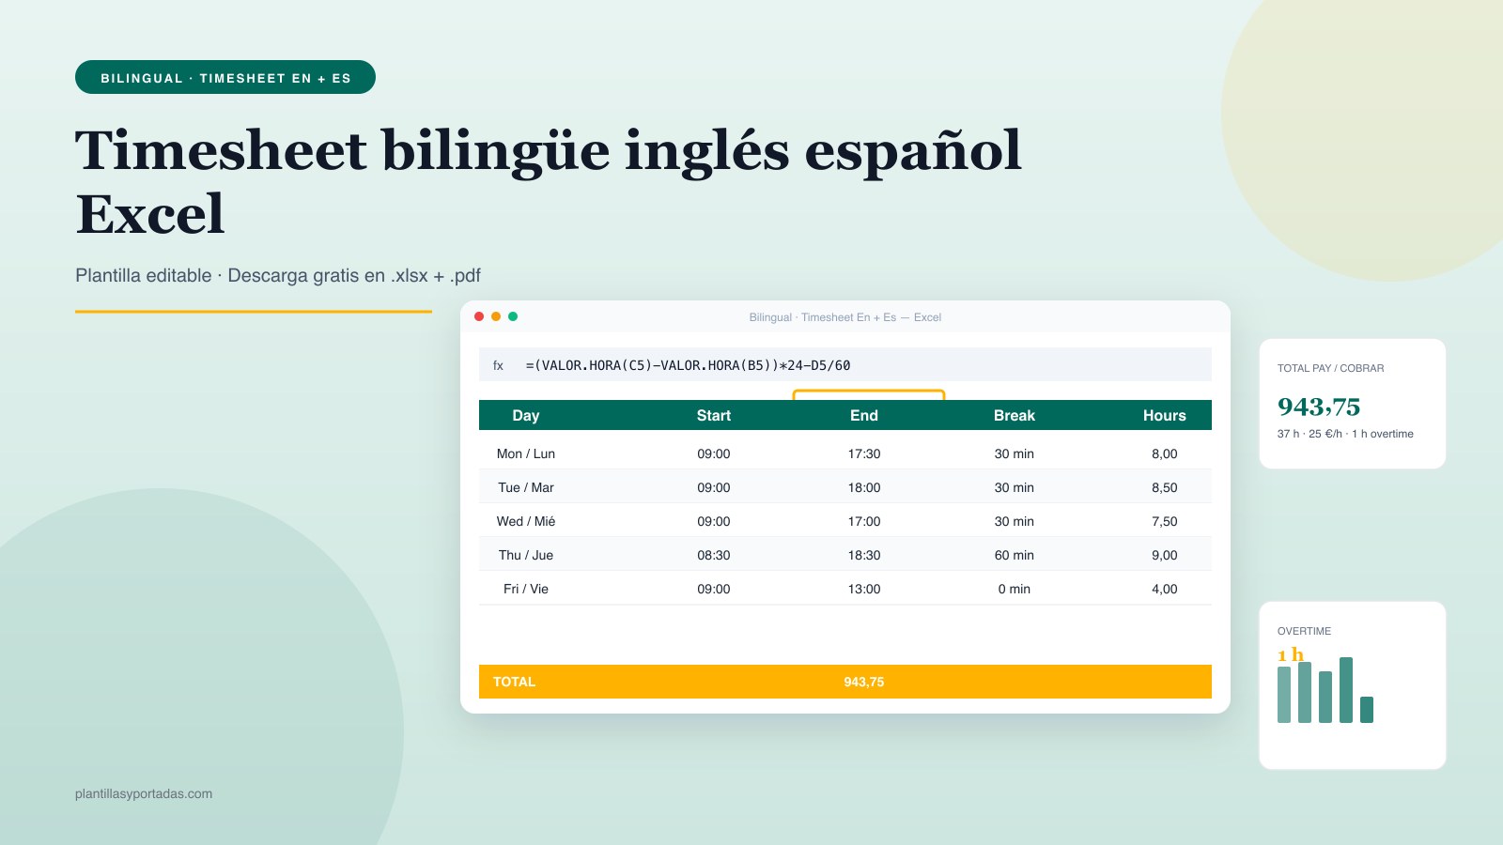
Task: Click the window title Bilingual · Timesheet En + Es — Excel
Action: point(845,317)
